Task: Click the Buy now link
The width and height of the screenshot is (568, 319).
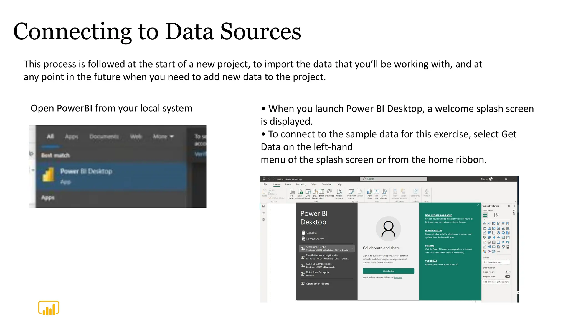Action: click(x=398, y=277)
